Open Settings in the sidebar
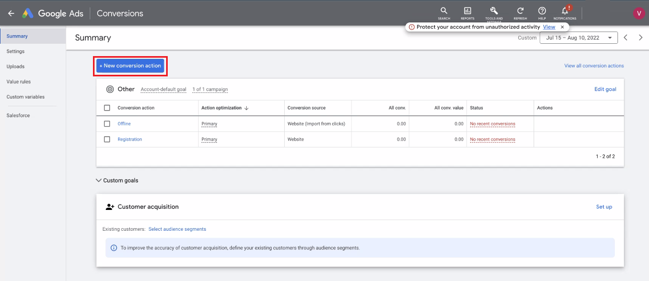This screenshot has width=649, height=281. click(15, 51)
